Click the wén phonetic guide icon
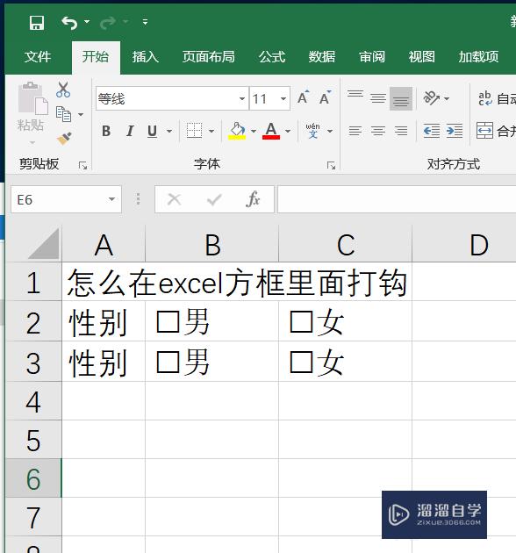 pos(312,131)
